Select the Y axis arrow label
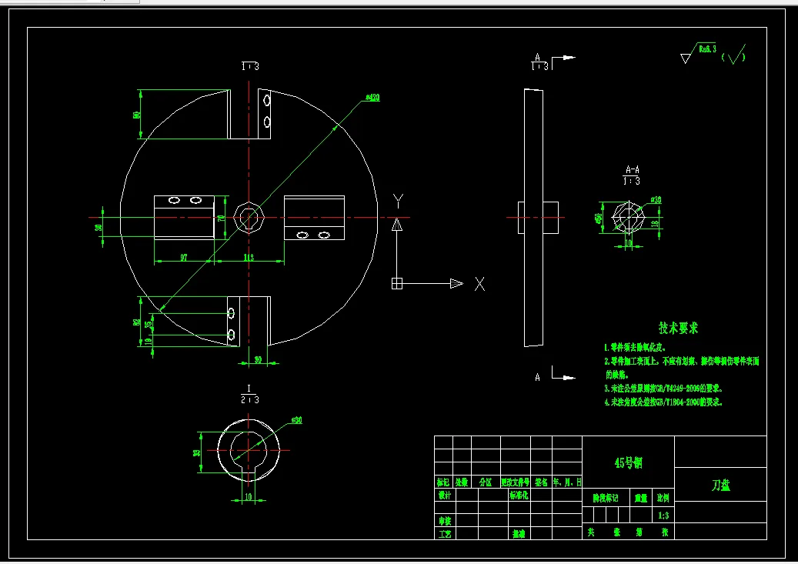Viewport: 798px width, 564px height. pyautogui.click(x=399, y=201)
